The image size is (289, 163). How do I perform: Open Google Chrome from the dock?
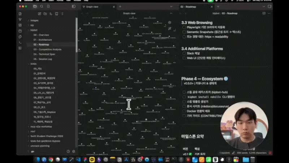coord(51,159)
